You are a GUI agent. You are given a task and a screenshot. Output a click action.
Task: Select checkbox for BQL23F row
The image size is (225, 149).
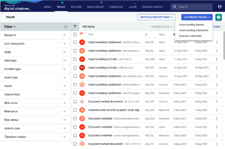(x=75, y=42)
